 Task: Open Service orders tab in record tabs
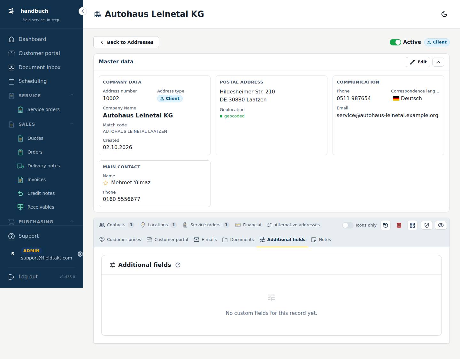tap(206, 225)
